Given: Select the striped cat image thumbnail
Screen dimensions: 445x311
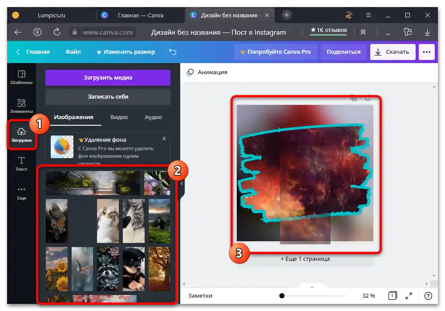Looking at the screenshot, I should (133, 221).
